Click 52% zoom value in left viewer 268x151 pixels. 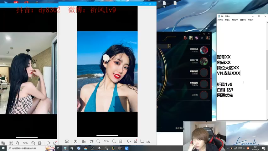tap(25, 143)
